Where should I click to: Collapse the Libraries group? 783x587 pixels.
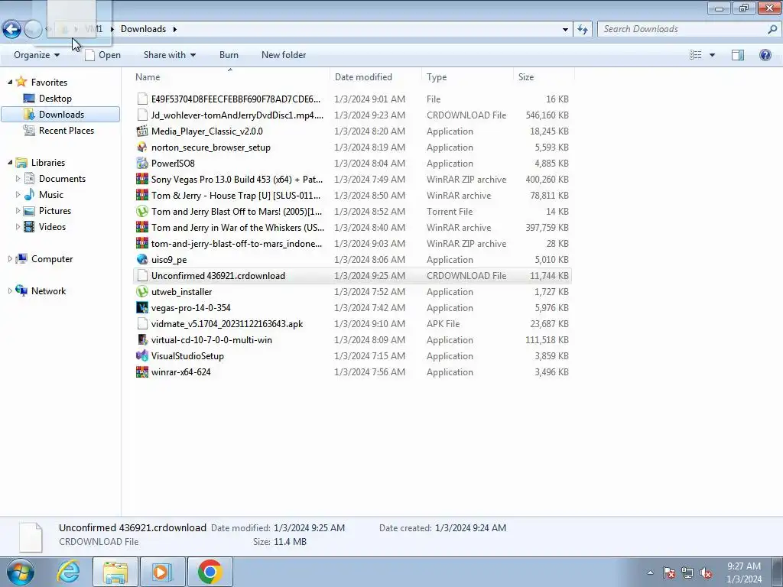click(10, 162)
